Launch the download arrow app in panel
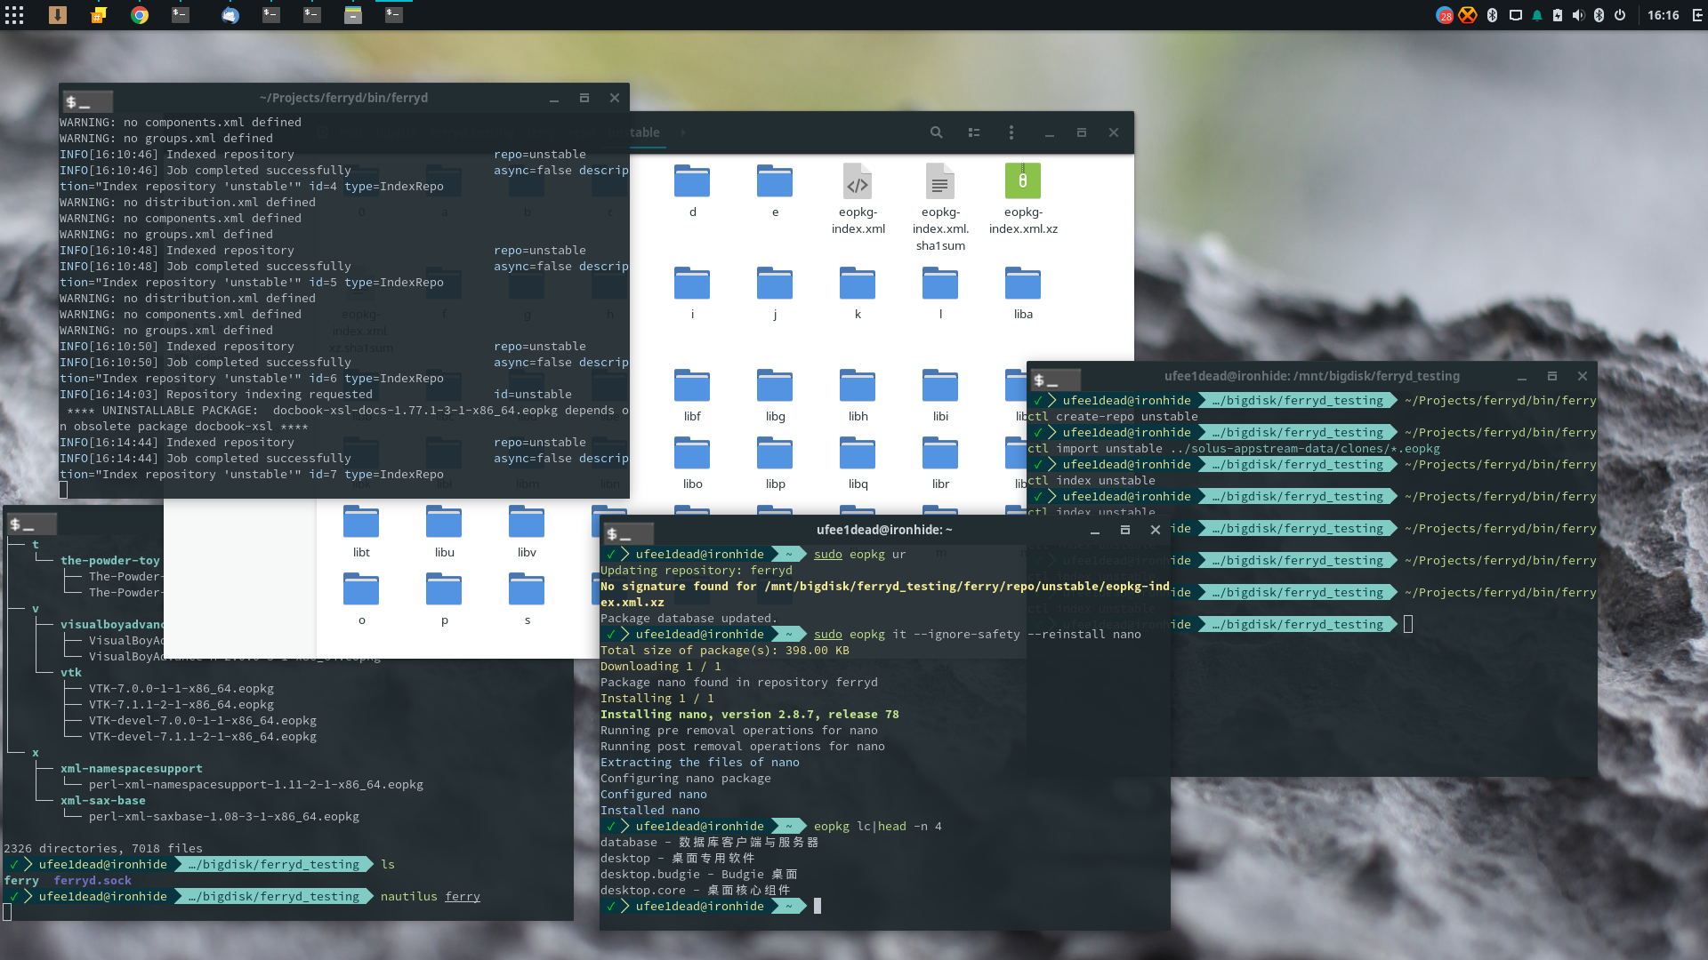 tap(58, 15)
